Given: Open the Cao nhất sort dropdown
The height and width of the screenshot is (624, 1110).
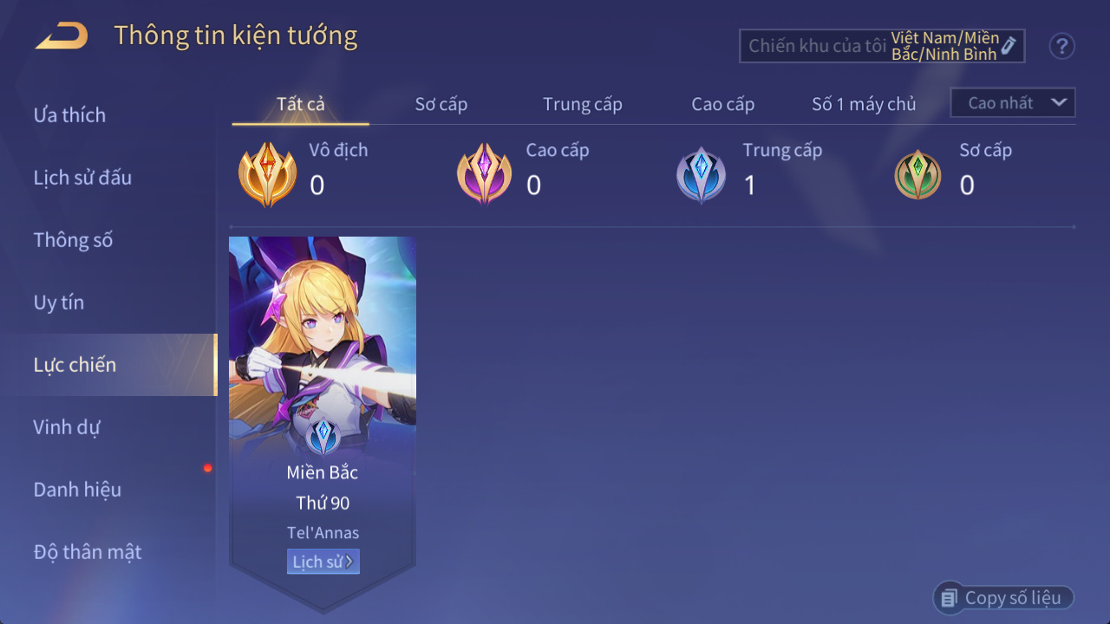Looking at the screenshot, I should coord(1013,102).
